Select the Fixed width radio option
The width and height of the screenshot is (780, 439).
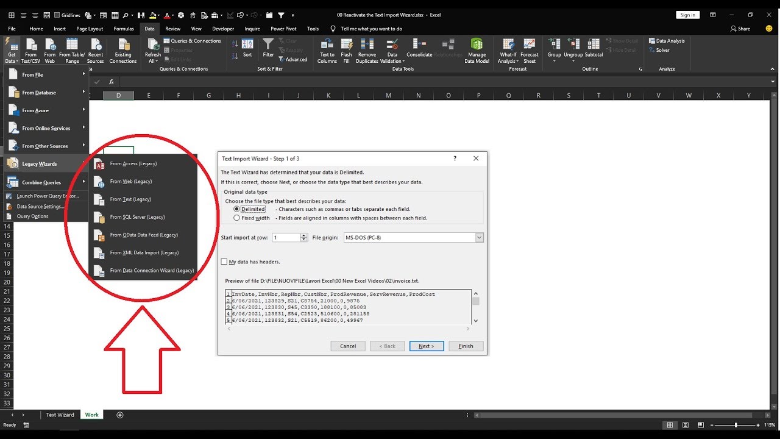(236, 218)
